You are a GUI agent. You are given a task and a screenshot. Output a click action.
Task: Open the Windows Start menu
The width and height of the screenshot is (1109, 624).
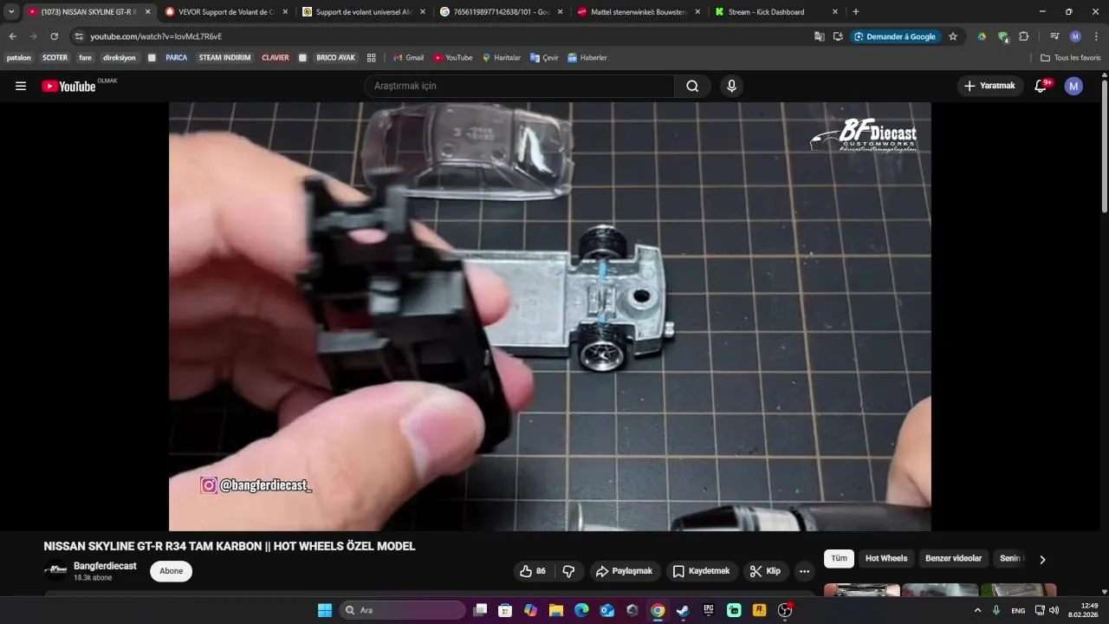[325, 610]
